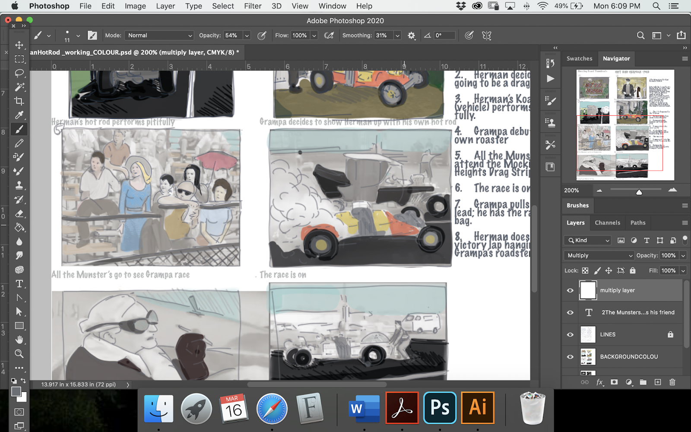Switch to the Paths tab

[638, 222]
